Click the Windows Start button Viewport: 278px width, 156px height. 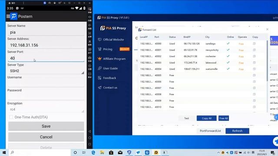pos(4,153)
